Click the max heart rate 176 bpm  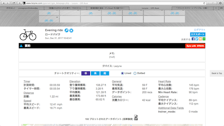coord(194,89)
